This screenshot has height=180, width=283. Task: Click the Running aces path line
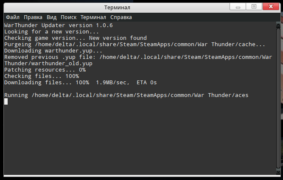(x=126, y=95)
